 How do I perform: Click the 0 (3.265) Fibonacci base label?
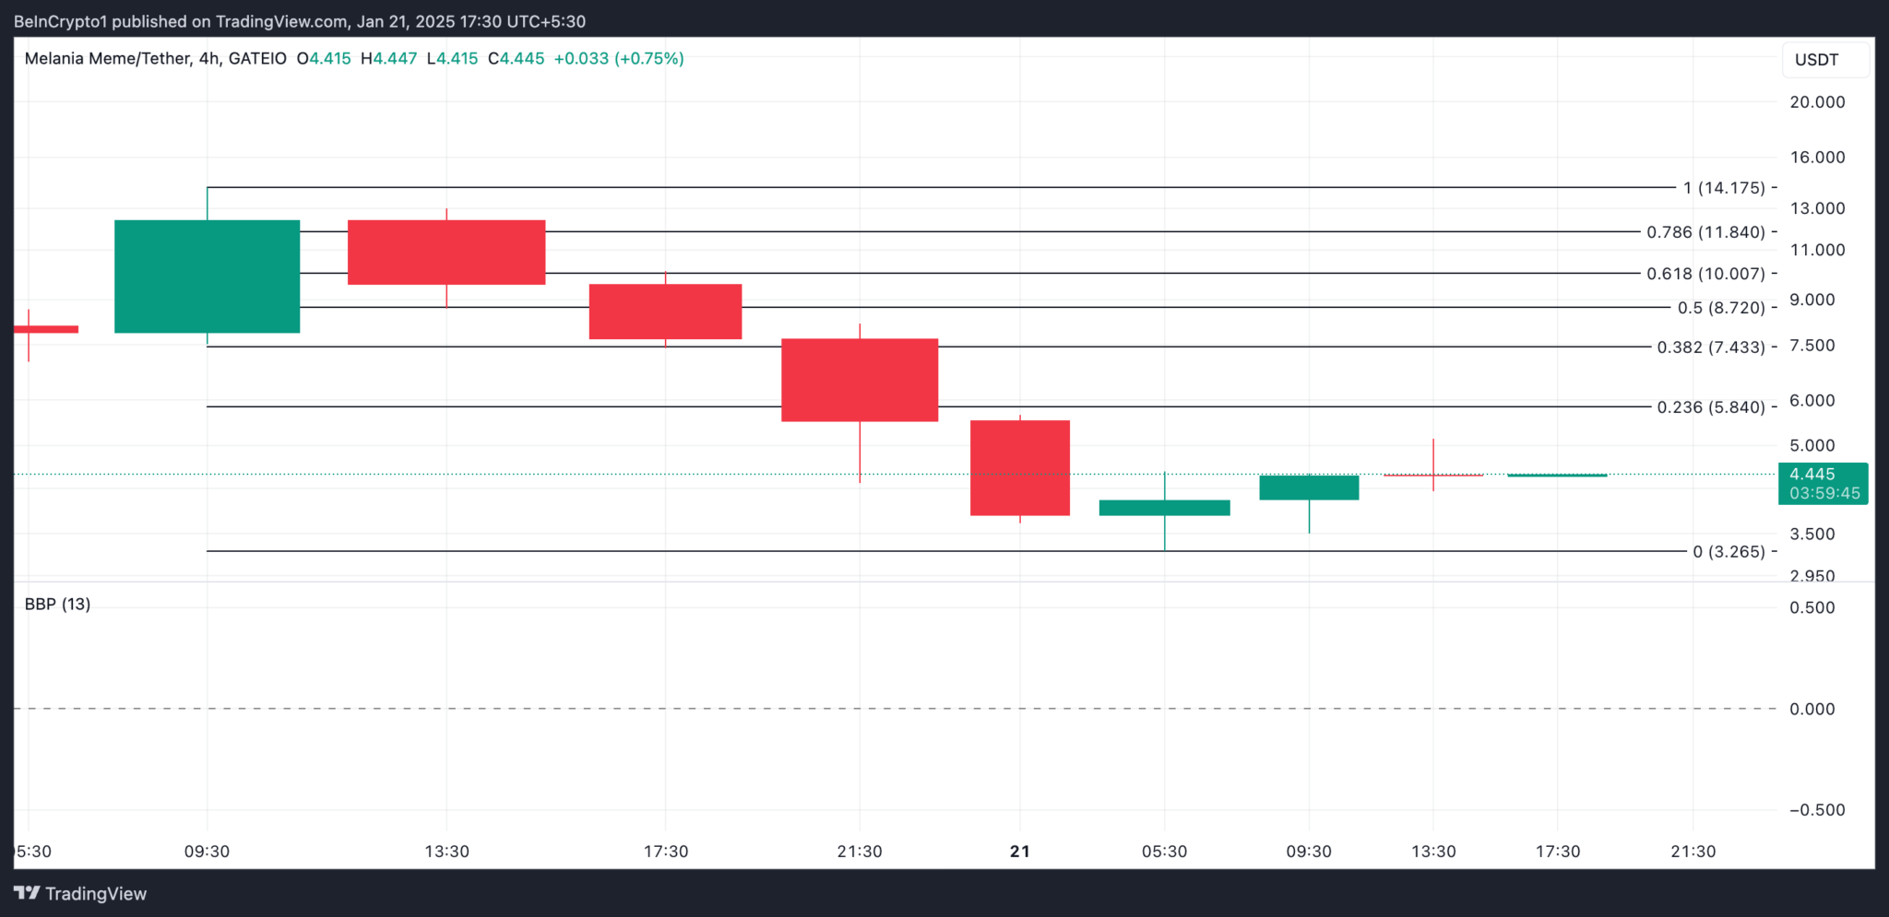tap(1728, 552)
